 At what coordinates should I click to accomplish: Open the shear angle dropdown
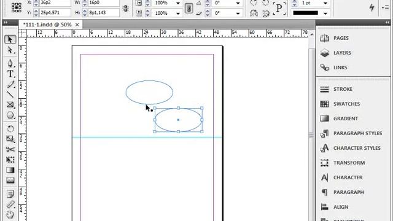[238, 14]
